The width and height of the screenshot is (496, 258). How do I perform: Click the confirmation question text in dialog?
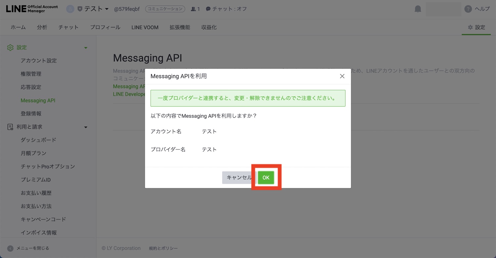click(x=204, y=116)
